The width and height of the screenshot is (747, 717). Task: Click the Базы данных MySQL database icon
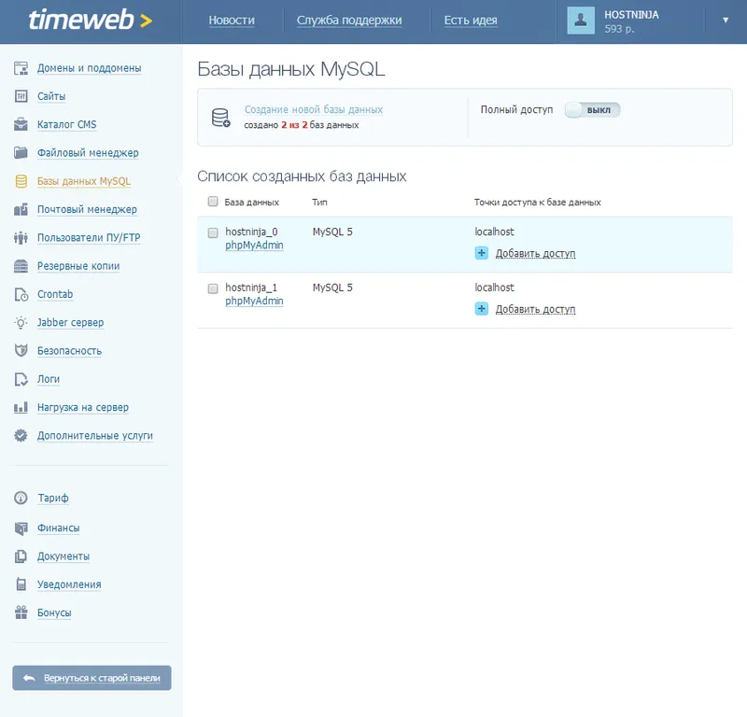click(x=21, y=181)
